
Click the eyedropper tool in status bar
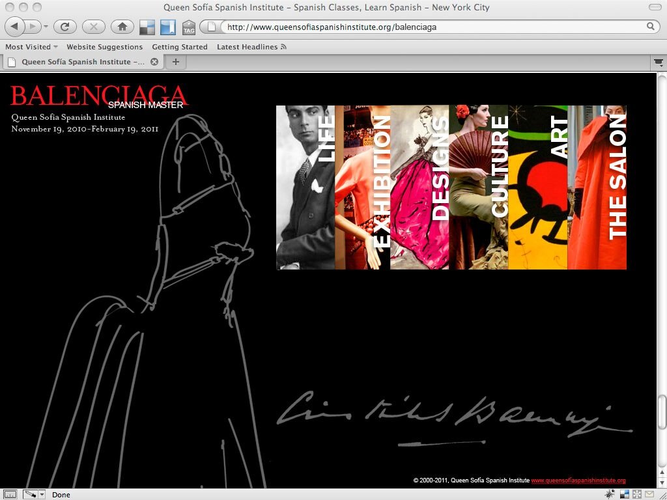[31, 495]
